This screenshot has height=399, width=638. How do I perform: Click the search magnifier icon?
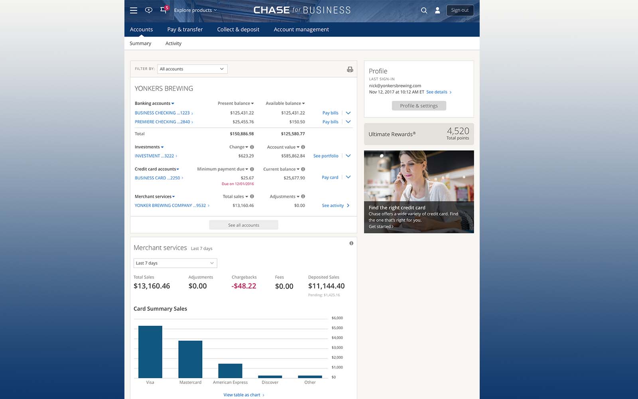424,10
